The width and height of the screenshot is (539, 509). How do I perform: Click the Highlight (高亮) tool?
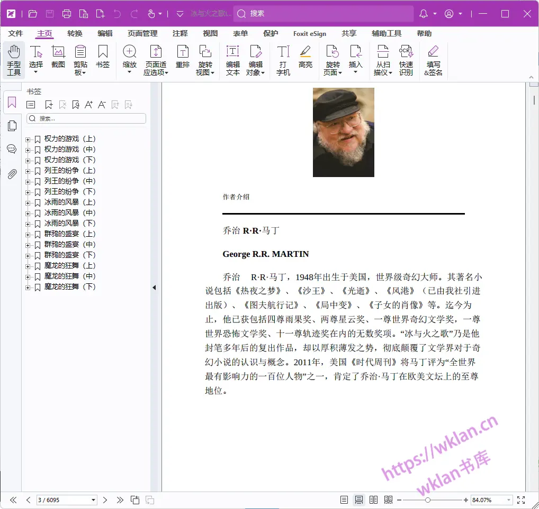click(x=305, y=57)
